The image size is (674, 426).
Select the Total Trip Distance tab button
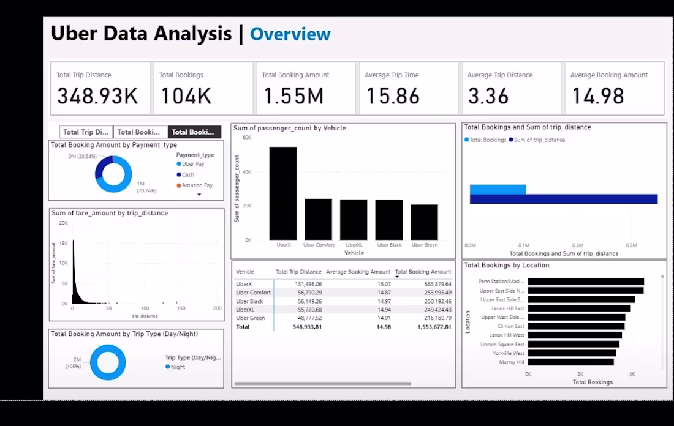[86, 132]
